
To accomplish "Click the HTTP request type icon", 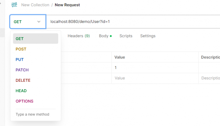I will (x=14, y=5).
